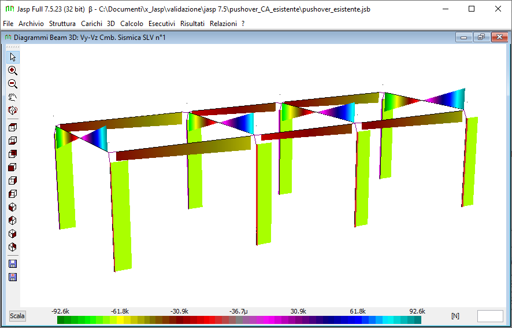Click the empty input box beside [N]
The height and width of the screenshot is (328, 512).
pos(490,316)
